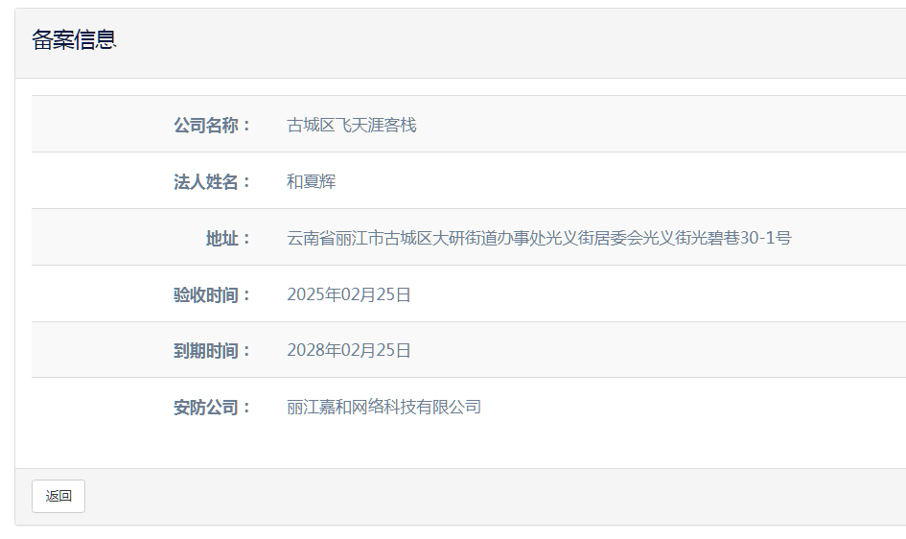Click 大研街道办事处 in the address

pos(490,238)
